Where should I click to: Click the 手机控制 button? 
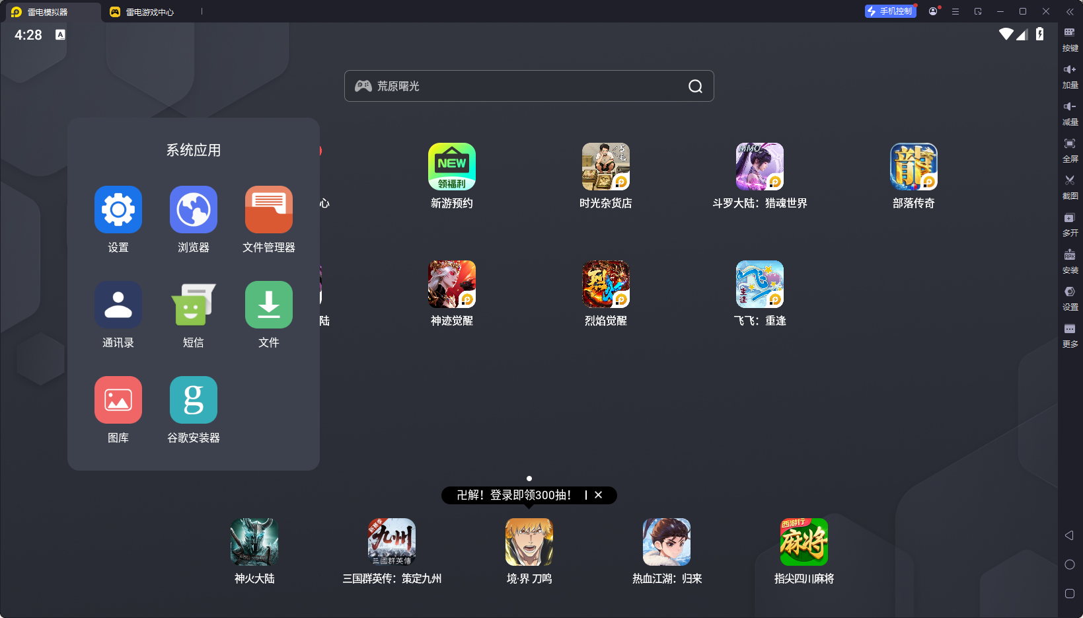tap(890, 11)
